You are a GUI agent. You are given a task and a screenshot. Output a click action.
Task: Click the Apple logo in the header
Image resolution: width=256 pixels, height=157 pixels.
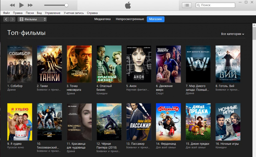(x=128, y=5)
